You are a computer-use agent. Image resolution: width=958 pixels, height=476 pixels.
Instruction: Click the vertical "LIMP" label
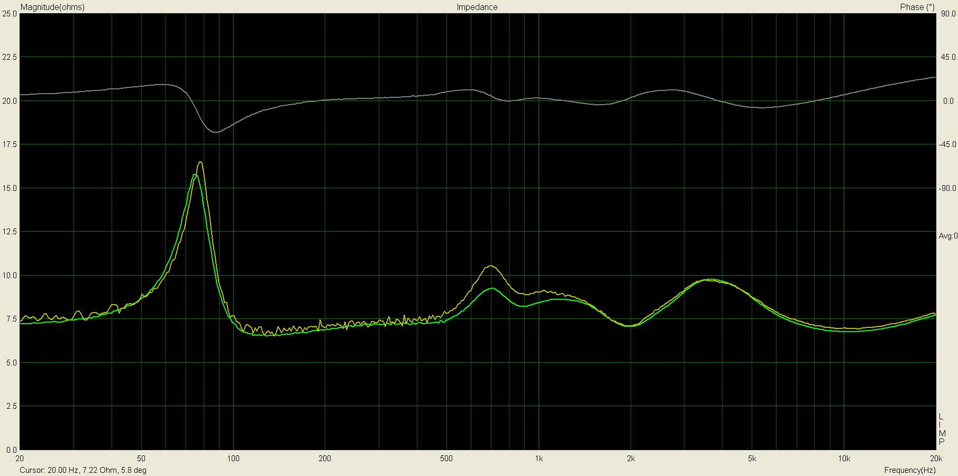pos(942,429)
